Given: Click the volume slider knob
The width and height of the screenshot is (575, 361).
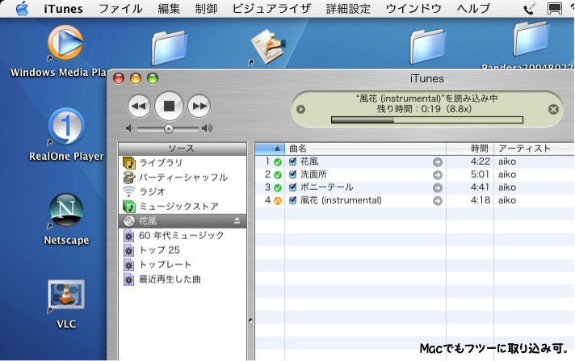Looking at the screenshot, I should [x=169, y=128].
